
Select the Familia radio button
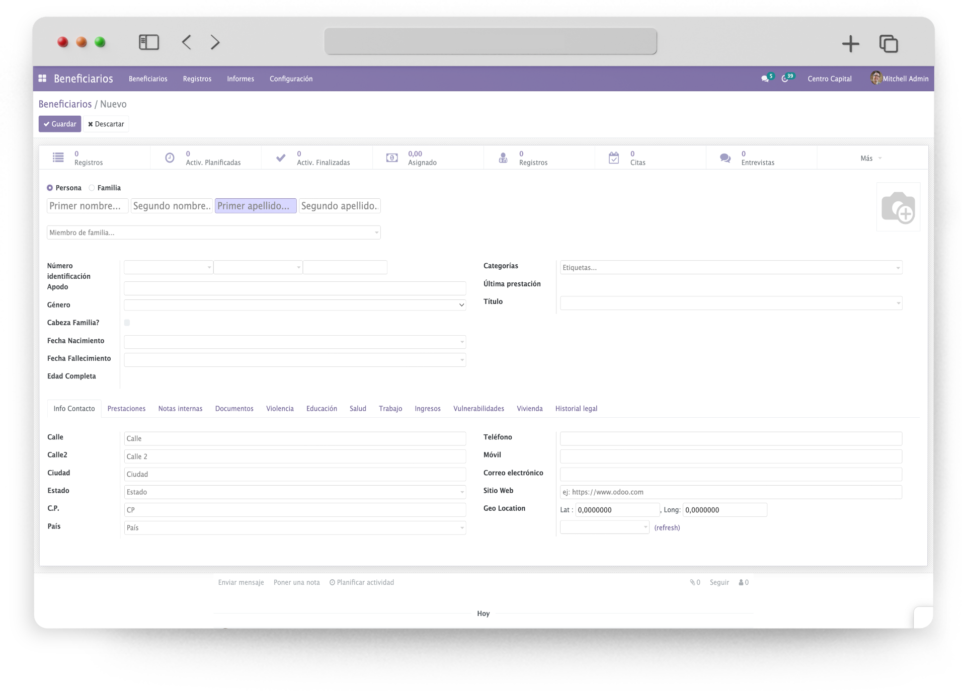92,188
